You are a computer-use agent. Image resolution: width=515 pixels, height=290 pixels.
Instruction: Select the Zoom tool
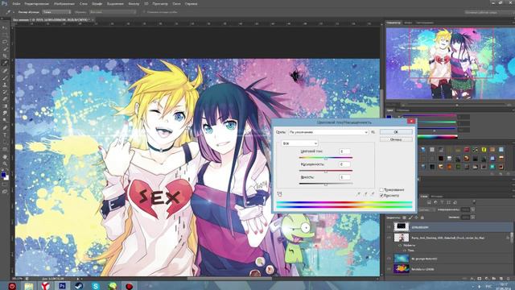pyautogui.click(x=5, y=164)
